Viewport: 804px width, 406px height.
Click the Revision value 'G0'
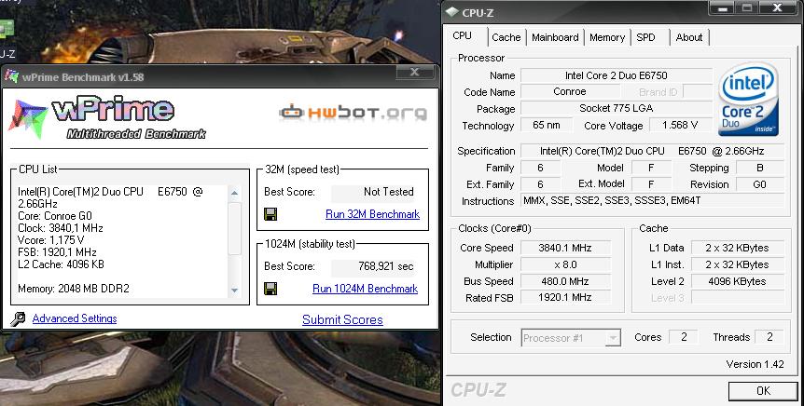[x=760, y=184]
